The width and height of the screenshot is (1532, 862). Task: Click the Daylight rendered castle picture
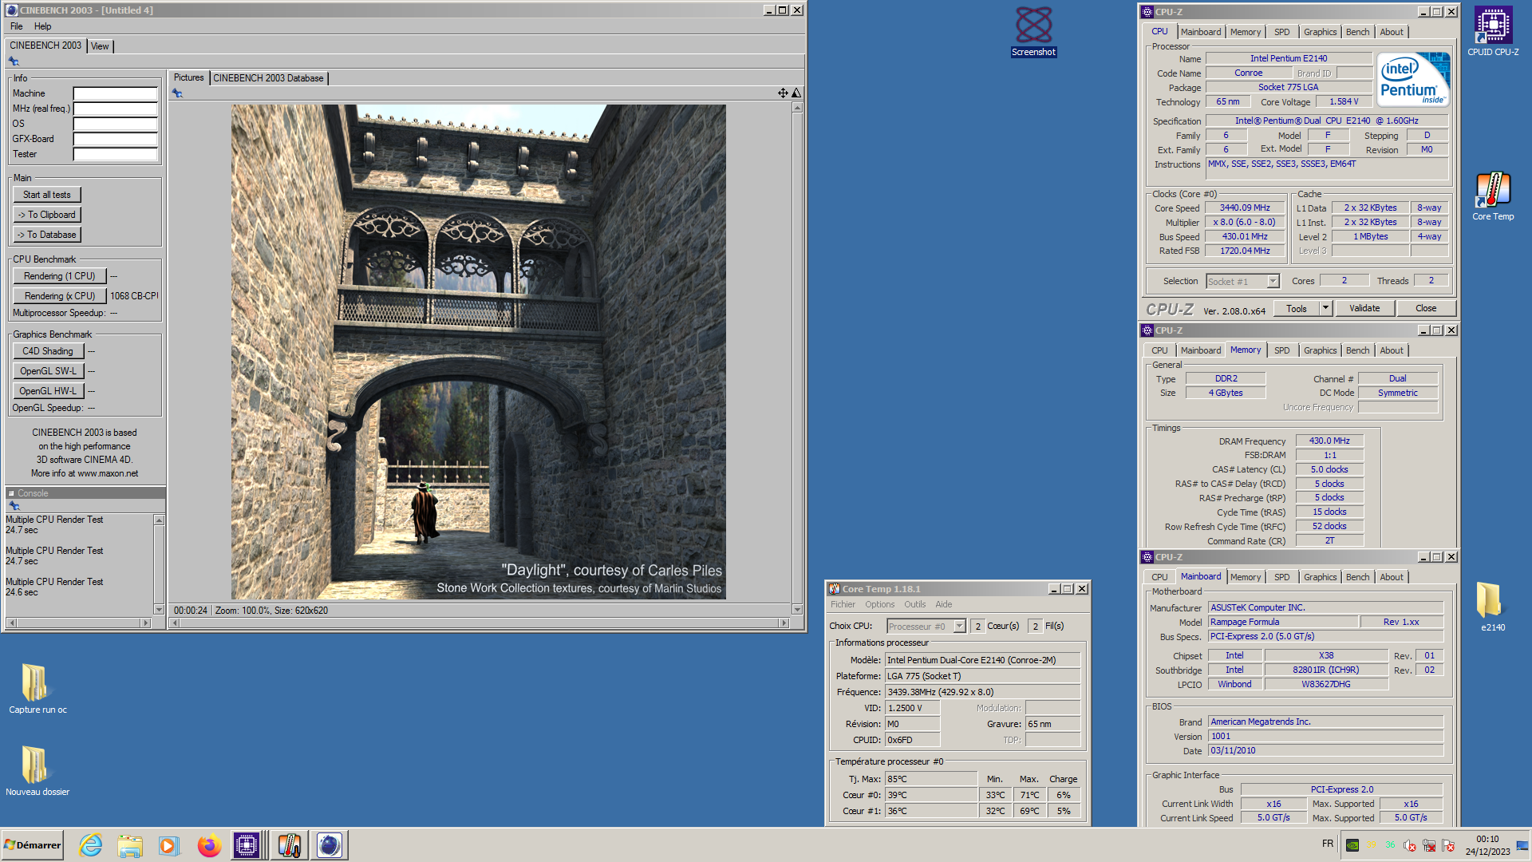478,352
